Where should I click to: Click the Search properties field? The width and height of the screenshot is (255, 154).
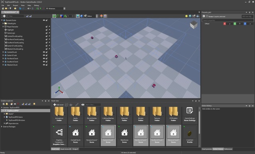[228, 20]
